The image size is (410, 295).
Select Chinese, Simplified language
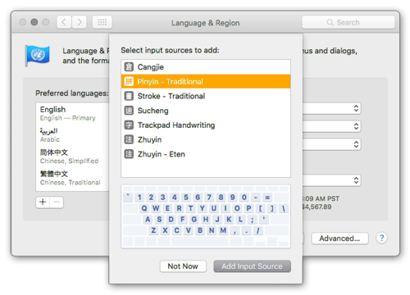click(x=72, y=157)
